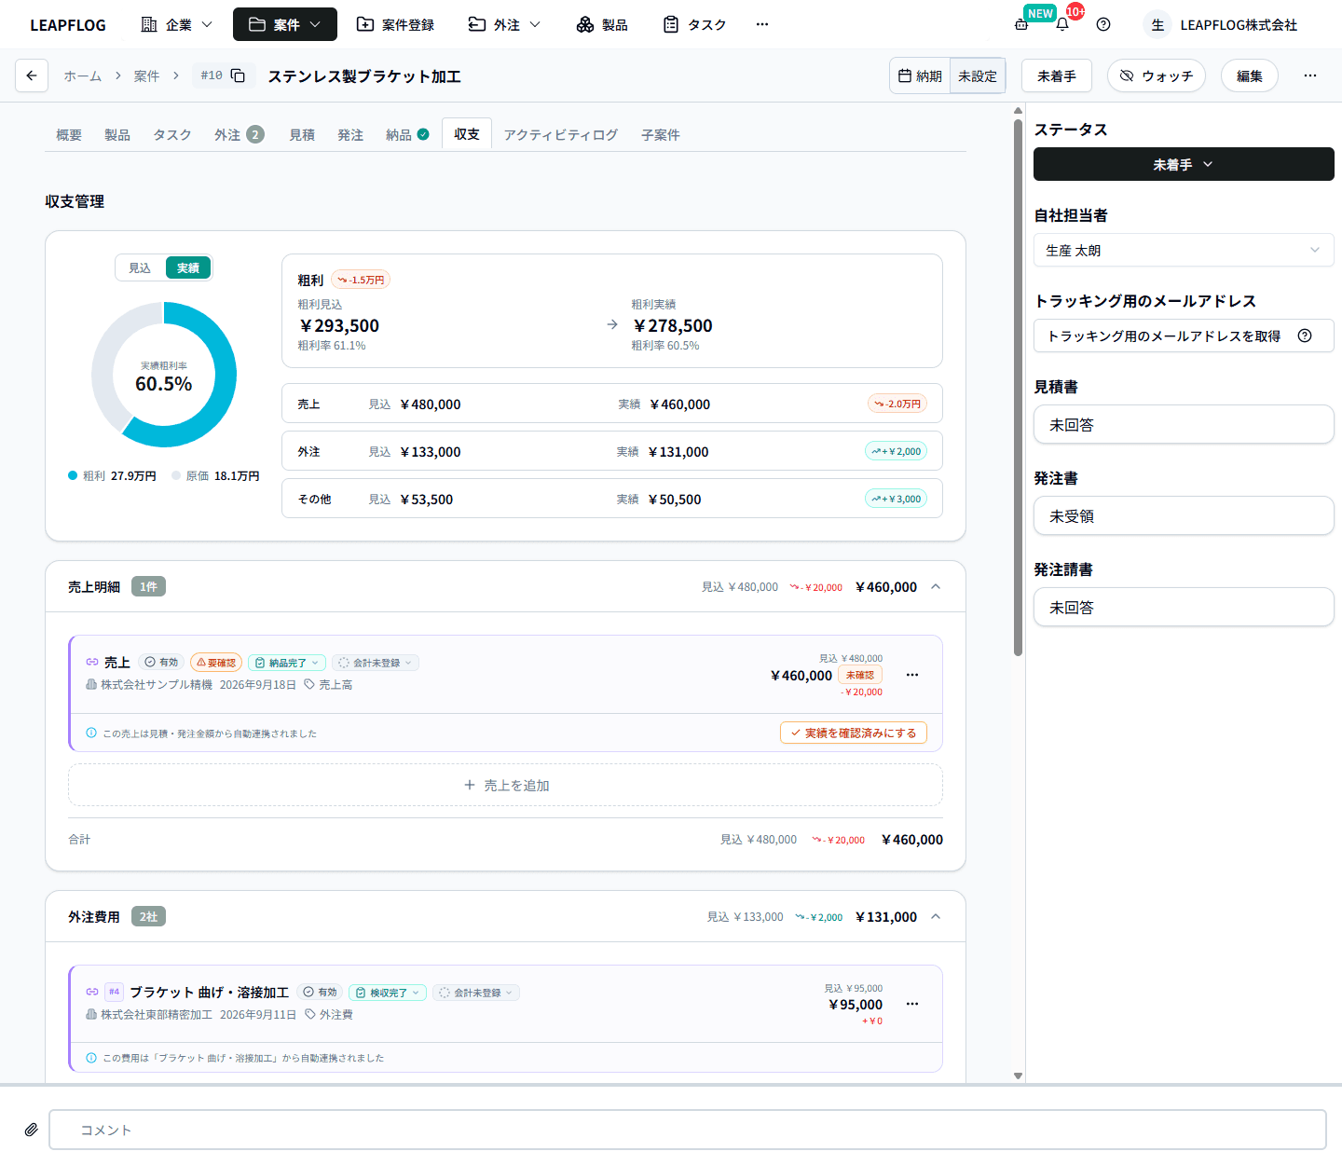Viewport: 1342px width, 1165px height.
Task: Click the コメント input field
Action: coord(688,1130)
